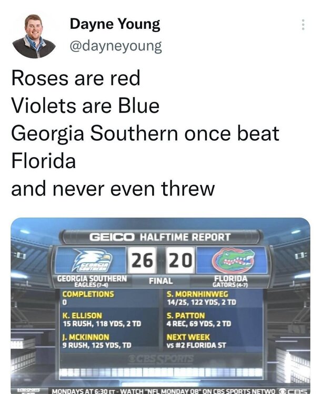
Task: Click the GEICO Halftime Report title
Action: coord(160,237)
